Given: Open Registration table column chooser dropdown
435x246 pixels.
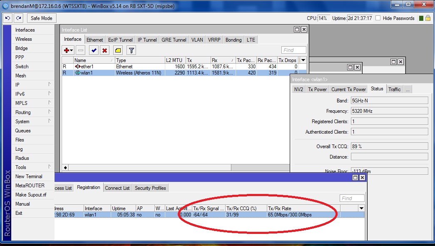Looking at the screenshot, I should pos(361,208).
